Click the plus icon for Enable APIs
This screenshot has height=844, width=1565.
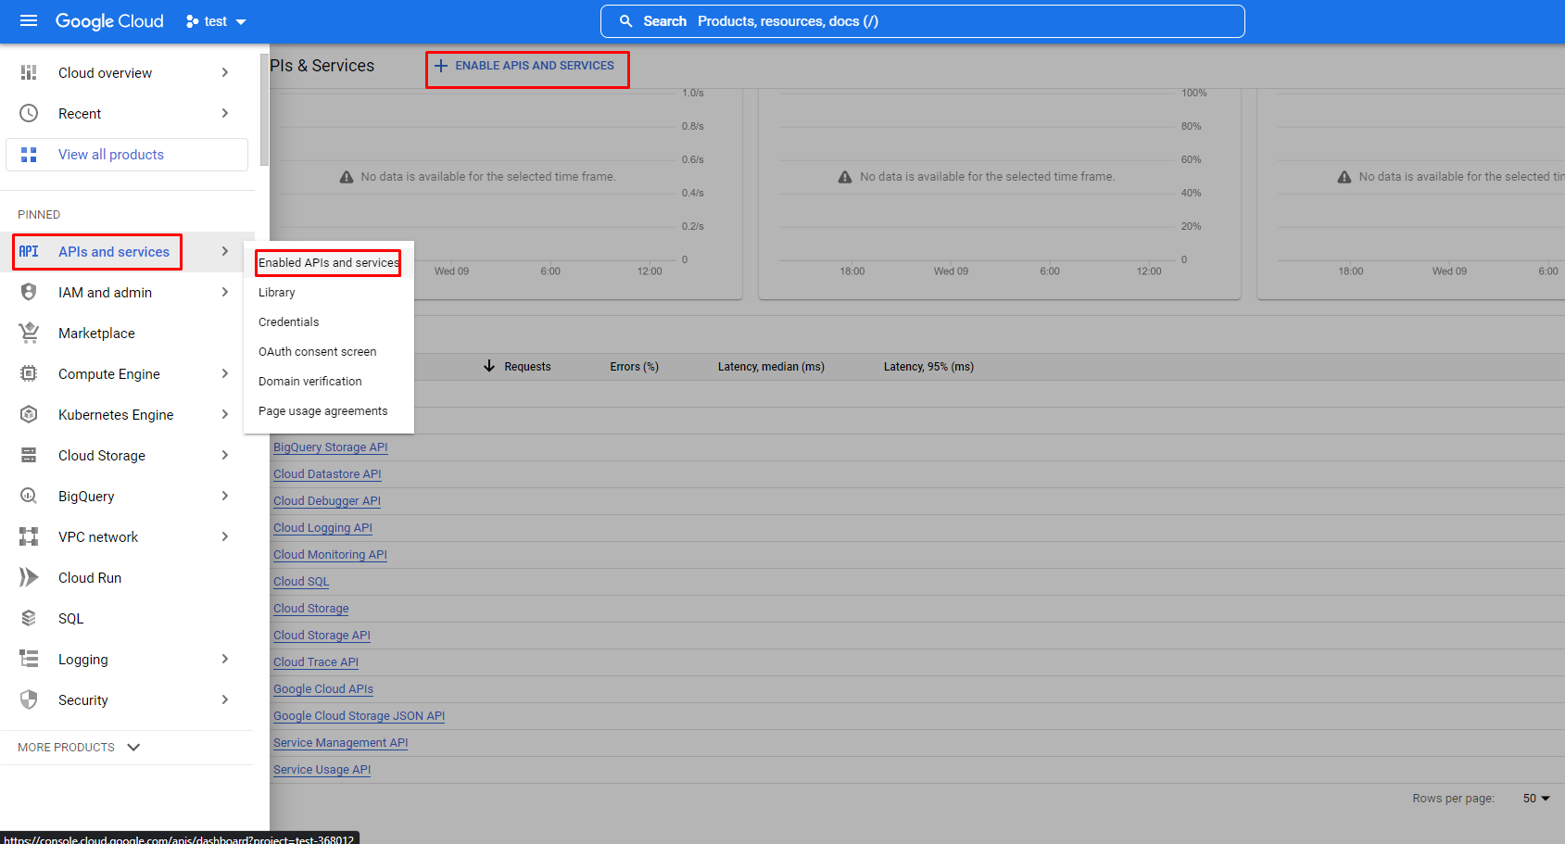441,66
